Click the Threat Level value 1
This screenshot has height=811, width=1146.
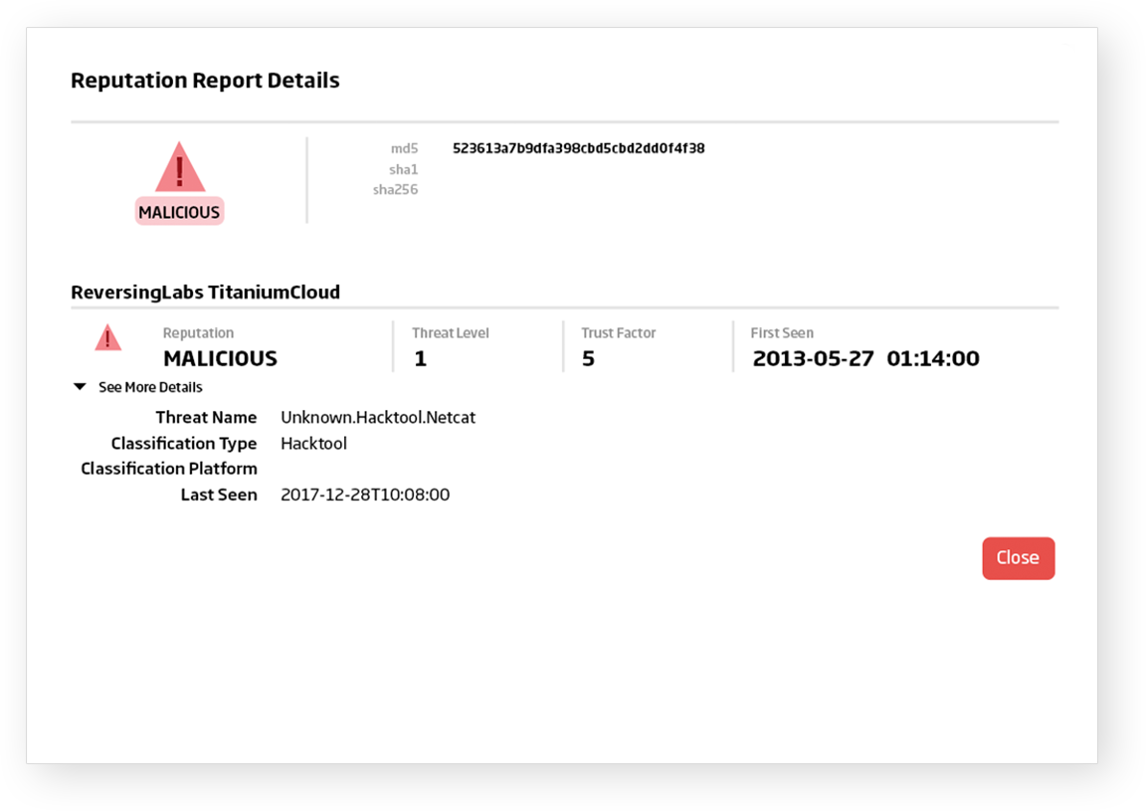click(420, 358)
